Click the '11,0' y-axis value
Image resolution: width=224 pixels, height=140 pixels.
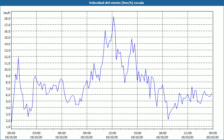pos(8,63)
